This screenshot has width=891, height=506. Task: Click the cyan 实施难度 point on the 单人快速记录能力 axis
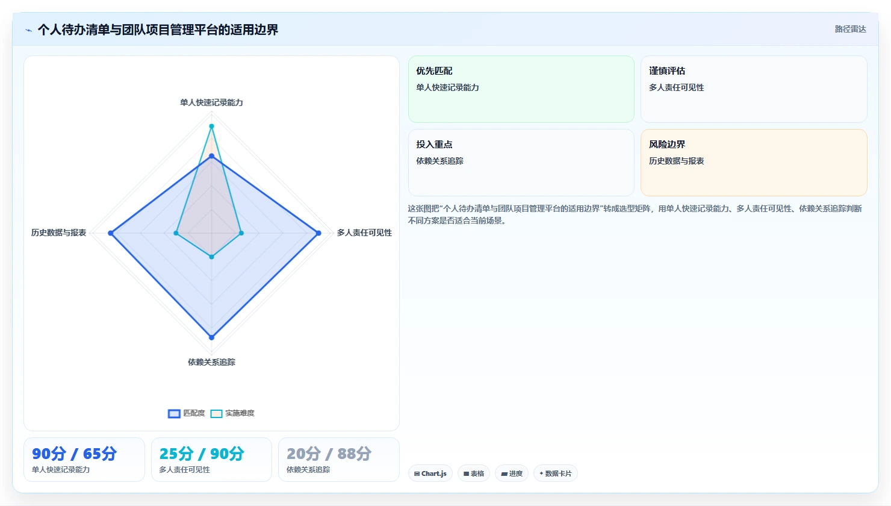211,126
